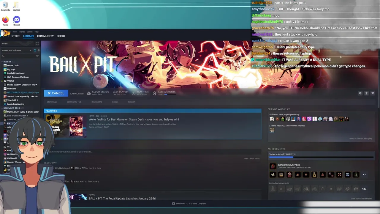The height and width of the screenshot is (214, 380).
Task: Click the first locked achievement icon
Action: 273,189
